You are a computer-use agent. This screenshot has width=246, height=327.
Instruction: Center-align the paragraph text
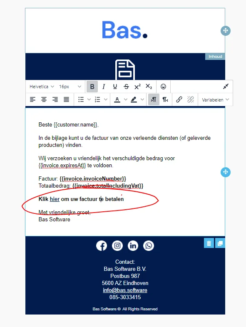click(x=44, y=100)
